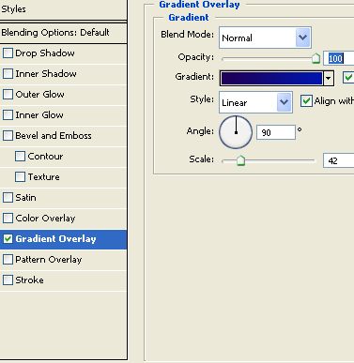Tick the Inner Glow checkbox
The height and width of the screenshot is (363, 354).
point(8,115)
